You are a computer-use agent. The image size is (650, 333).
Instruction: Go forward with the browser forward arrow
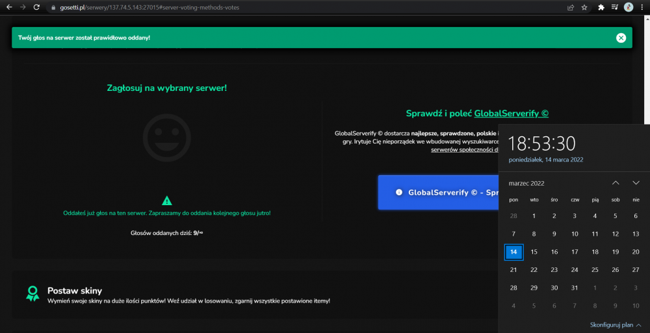pos(23,7)
